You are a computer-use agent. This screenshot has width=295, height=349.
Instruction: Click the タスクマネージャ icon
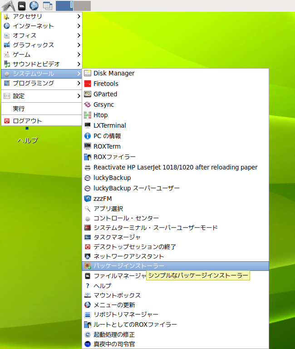pyautogui.click(x=88, y=237)
